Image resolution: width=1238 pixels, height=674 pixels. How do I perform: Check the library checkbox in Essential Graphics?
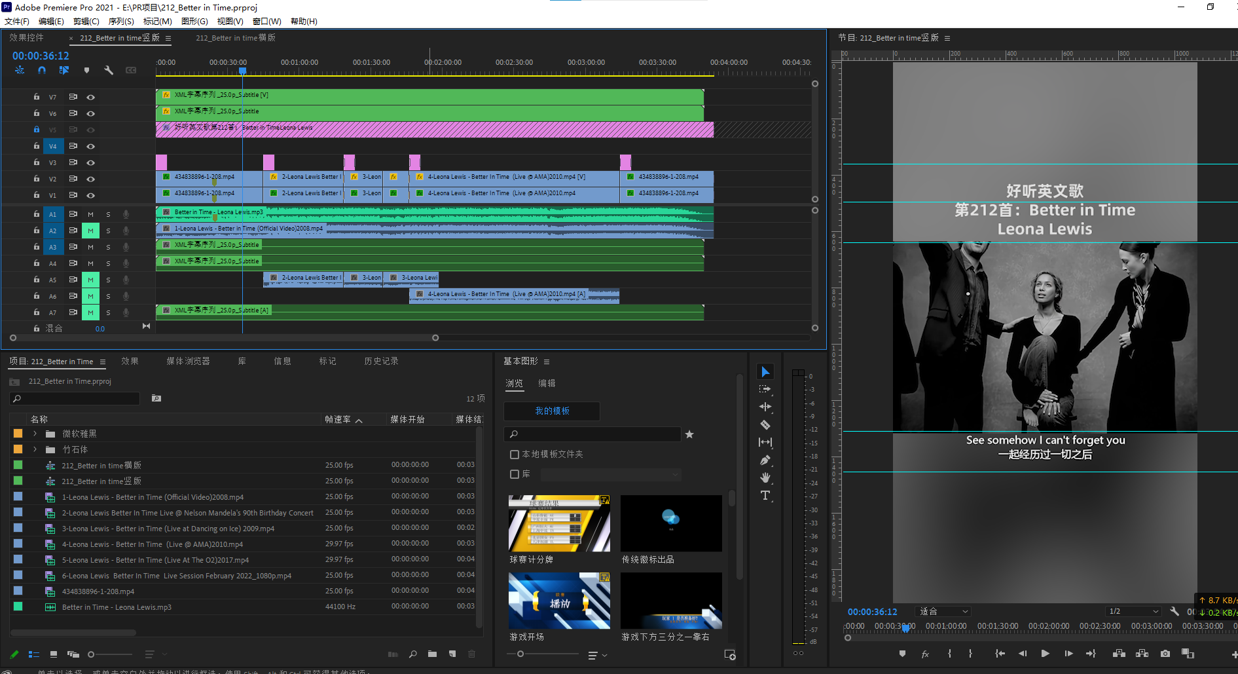[x=515, y=474]
